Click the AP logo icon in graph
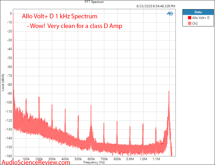The image size is (215, 165). [x=170, y=13]
